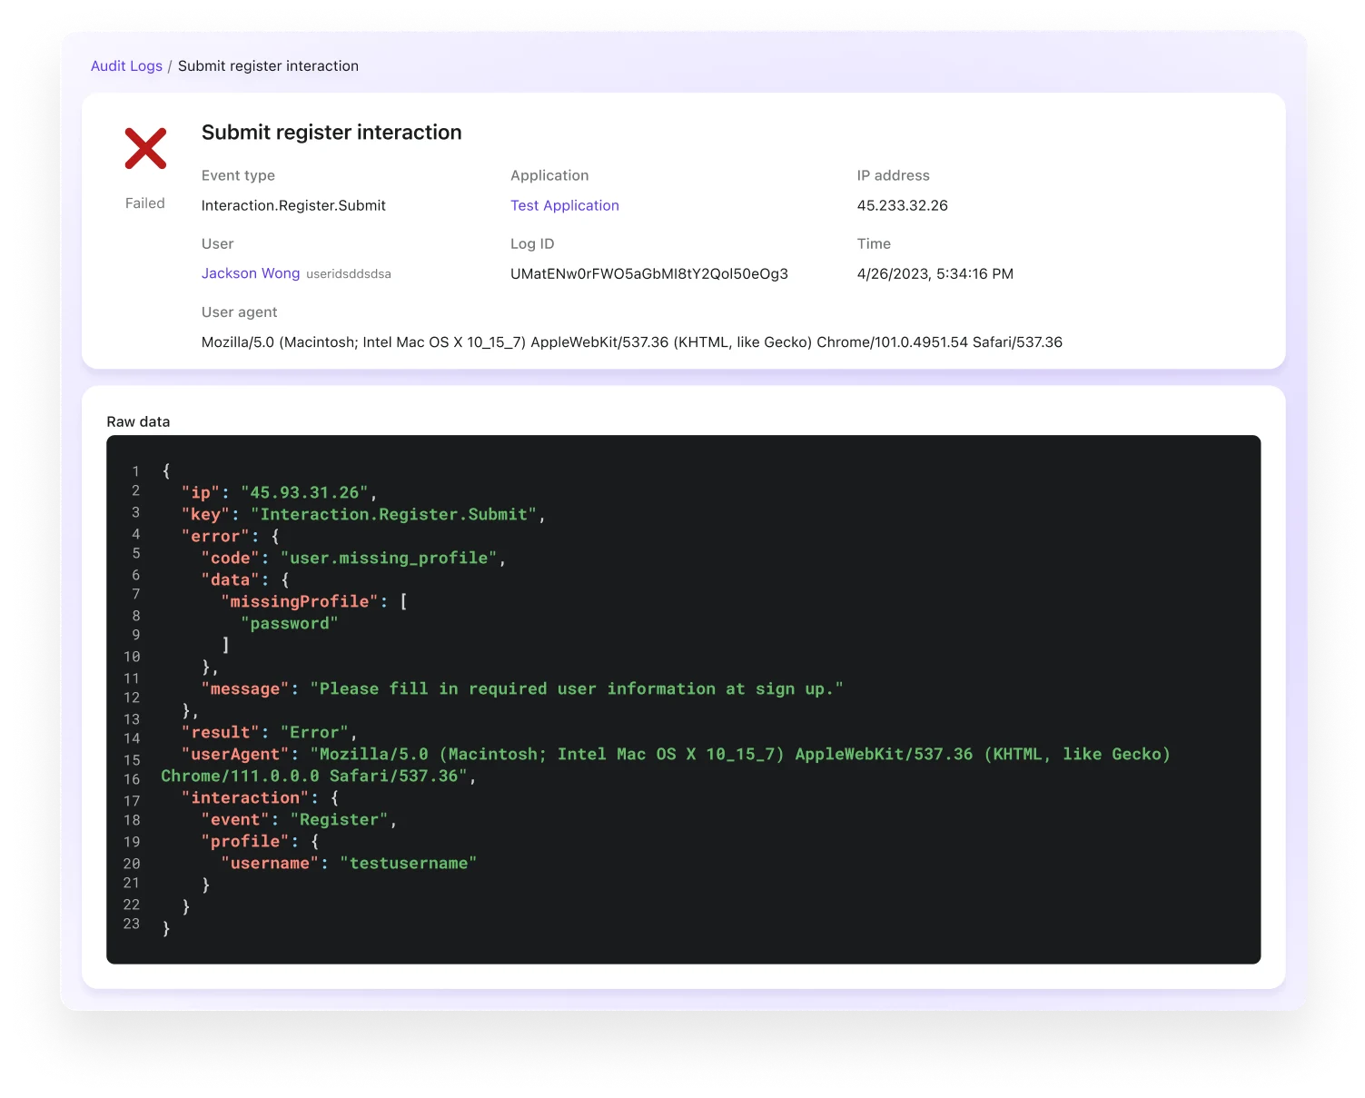The image size is (1365, 1098).
Task: Open Jackson Wong user profile link
Action: click(251, 273)
